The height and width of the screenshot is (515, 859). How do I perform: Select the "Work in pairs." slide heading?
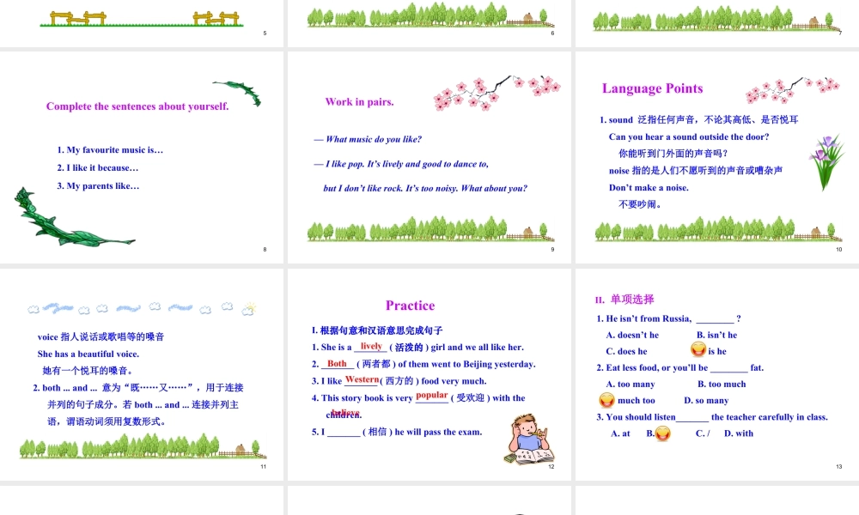coord(359,102)
